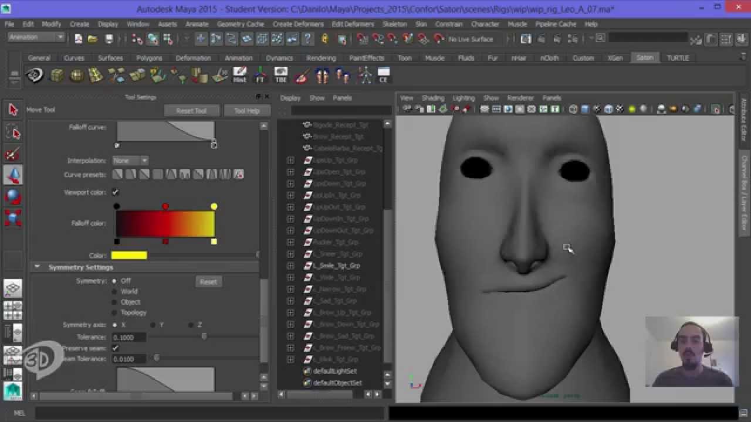Uncheck the Preserve seam checkbox
This screenshot has height=422, width=751.
click(116, 348)
